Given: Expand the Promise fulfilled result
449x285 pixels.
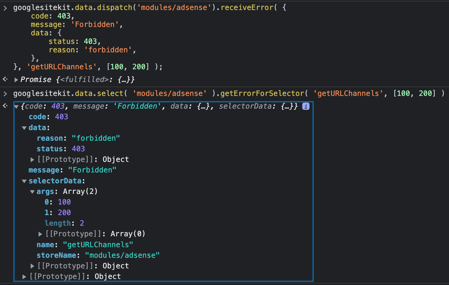Looking at the screenshot, I should click(x=16, y=80).
